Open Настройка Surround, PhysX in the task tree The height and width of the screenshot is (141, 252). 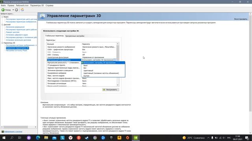[17, 51]
